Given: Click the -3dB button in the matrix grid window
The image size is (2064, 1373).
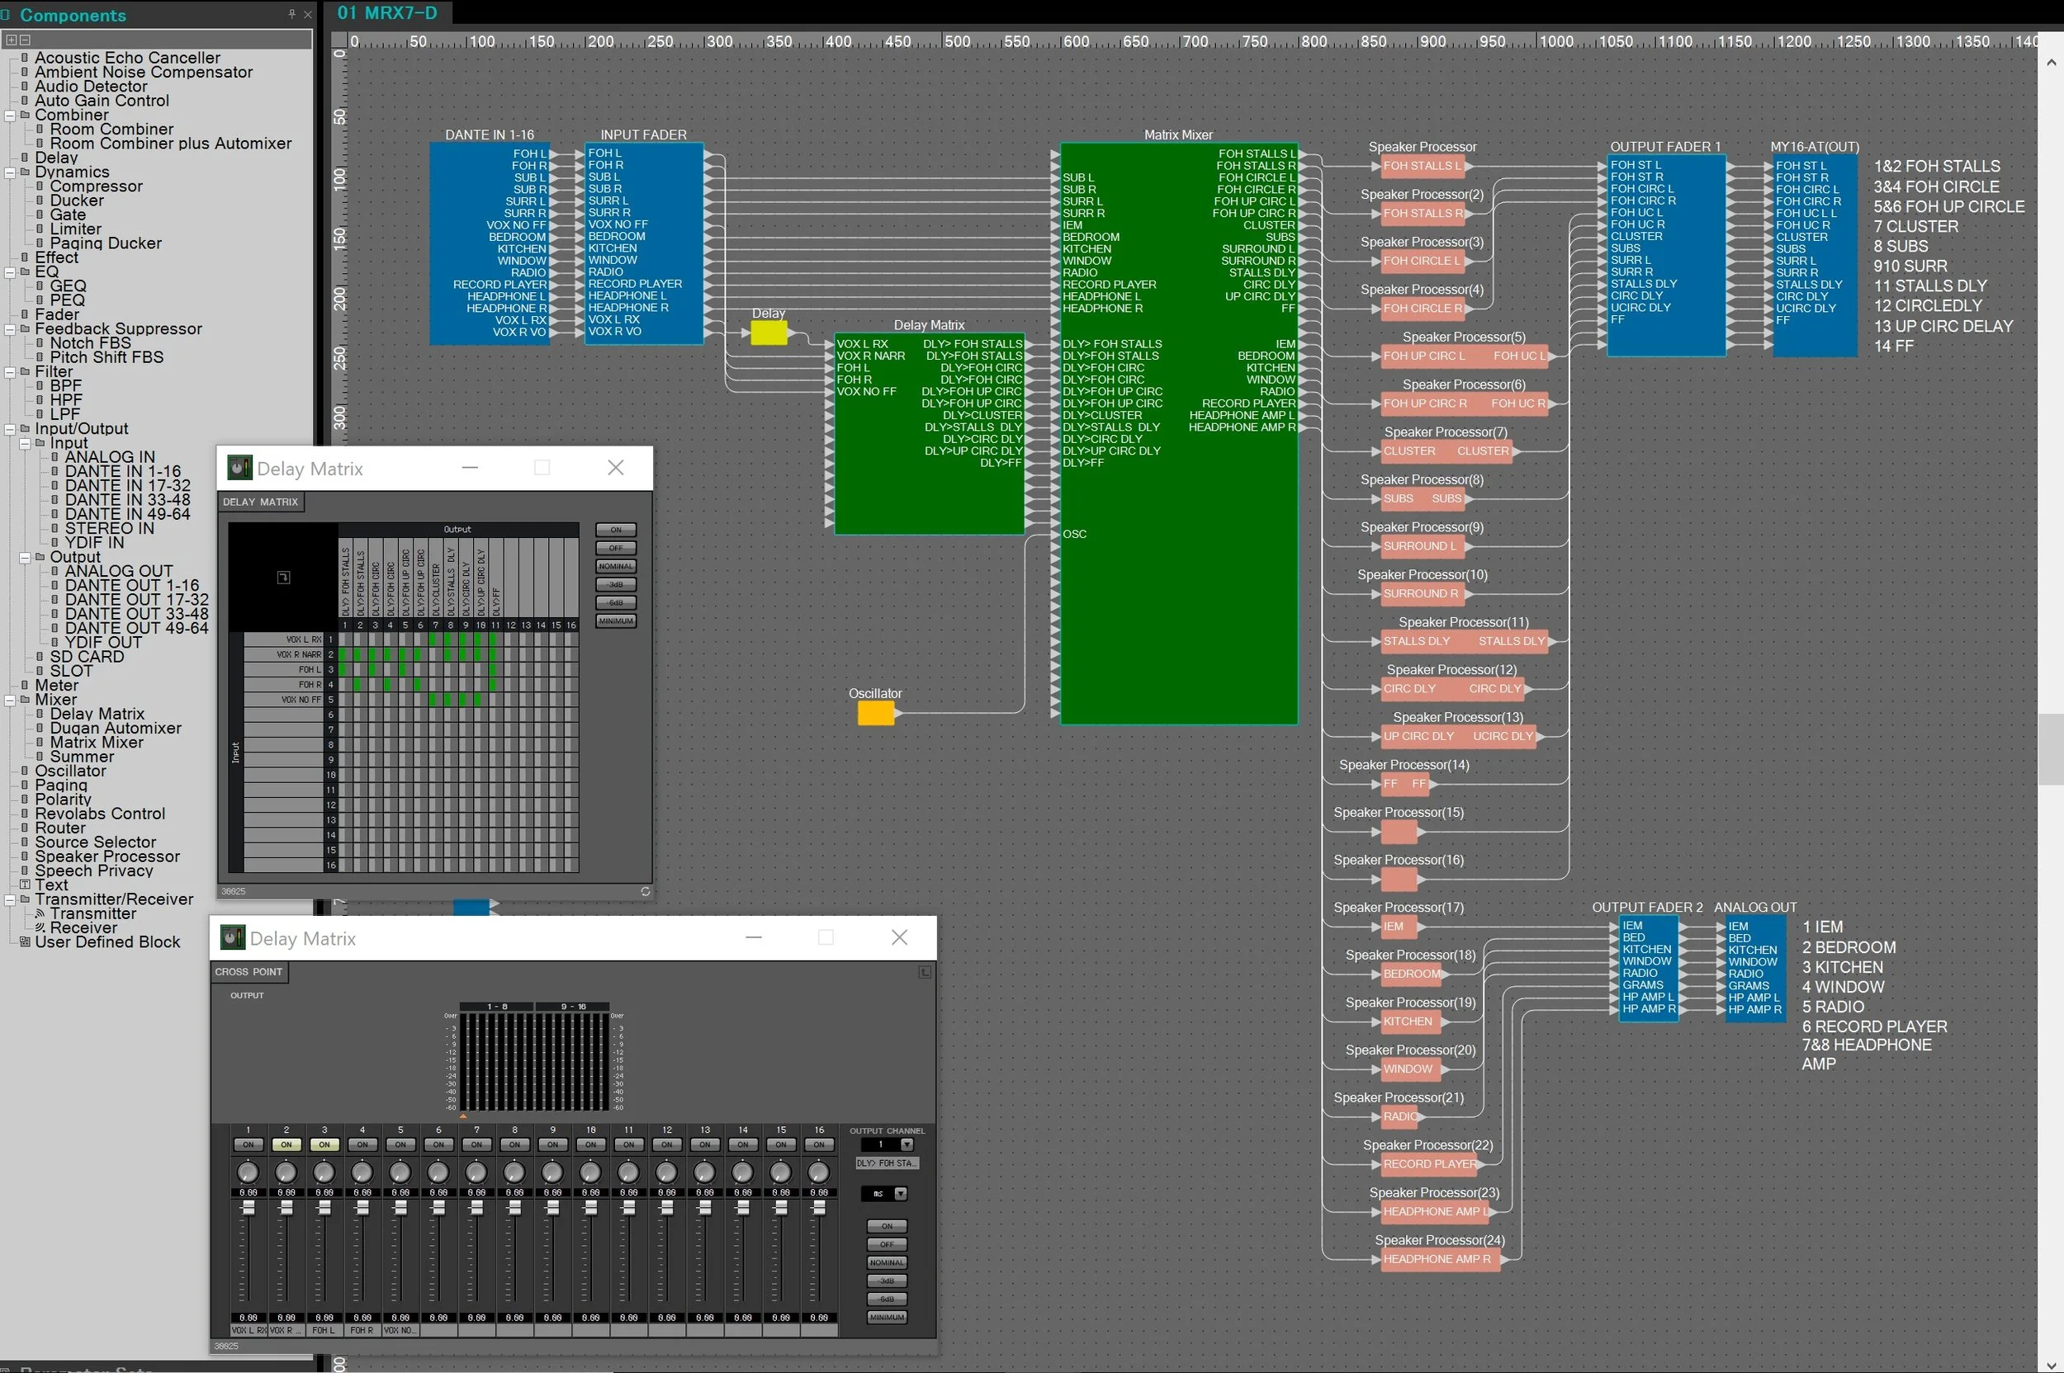Looking at the screenshot, I should point(616,585).
